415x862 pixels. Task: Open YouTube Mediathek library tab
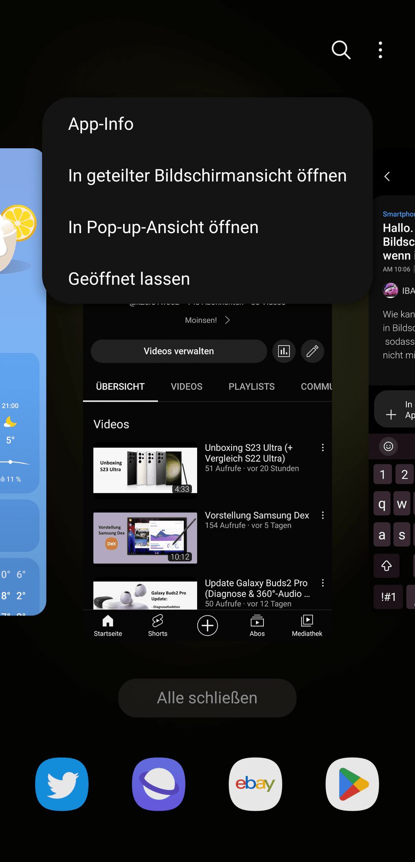click(307, 625)
